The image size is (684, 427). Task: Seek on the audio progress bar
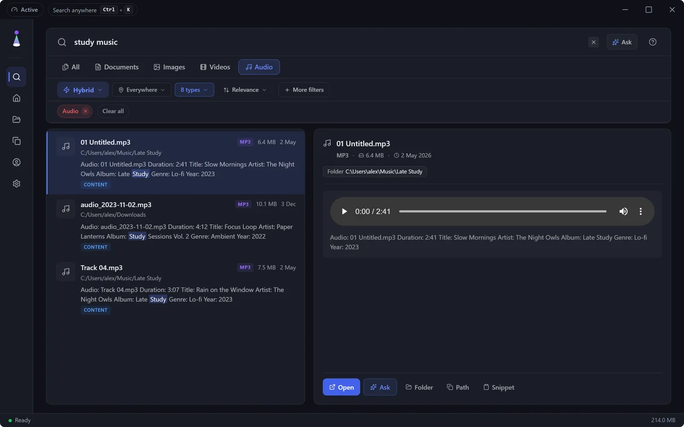503,211
